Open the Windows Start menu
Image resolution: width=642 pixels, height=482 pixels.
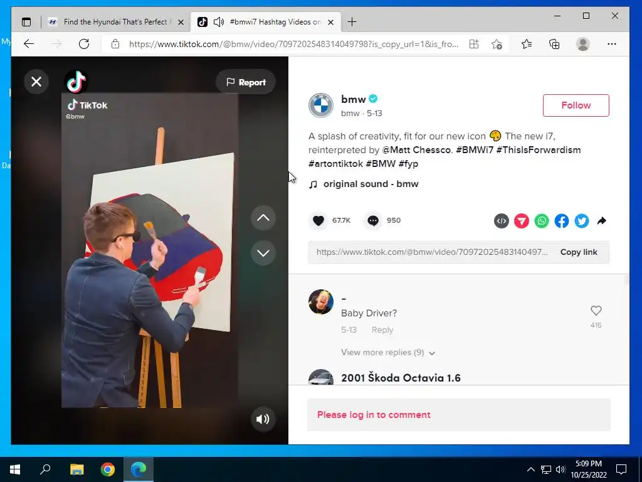point(15,469)
